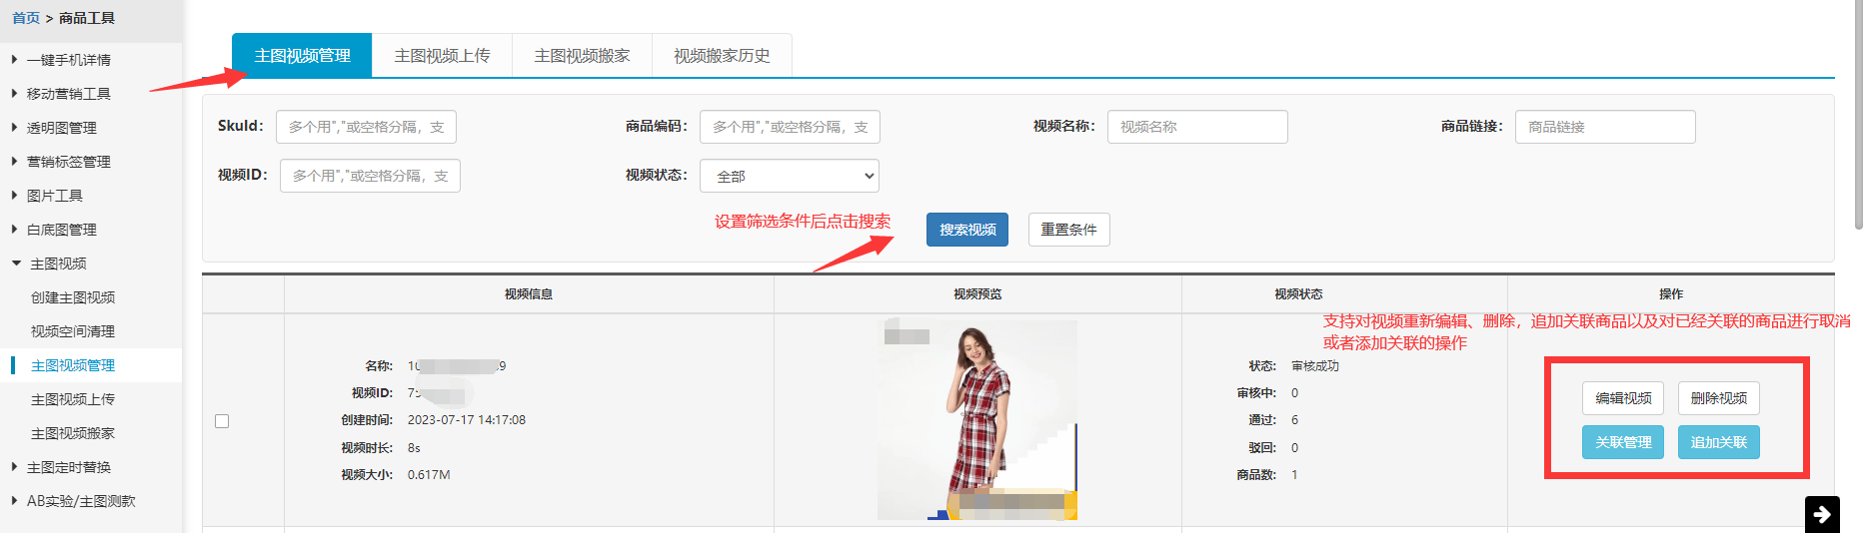
Task: Collapse the 主图视频 sidebar section
Action: click(x=58, y=264)
